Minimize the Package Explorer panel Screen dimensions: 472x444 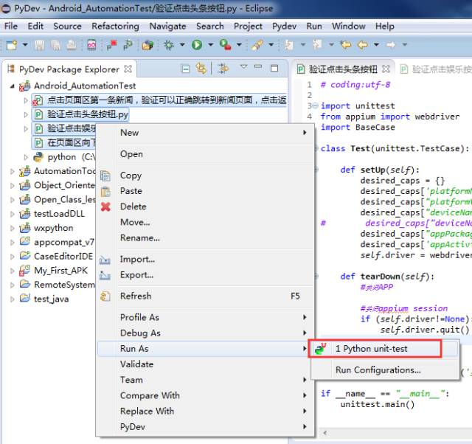click(258, 67)
